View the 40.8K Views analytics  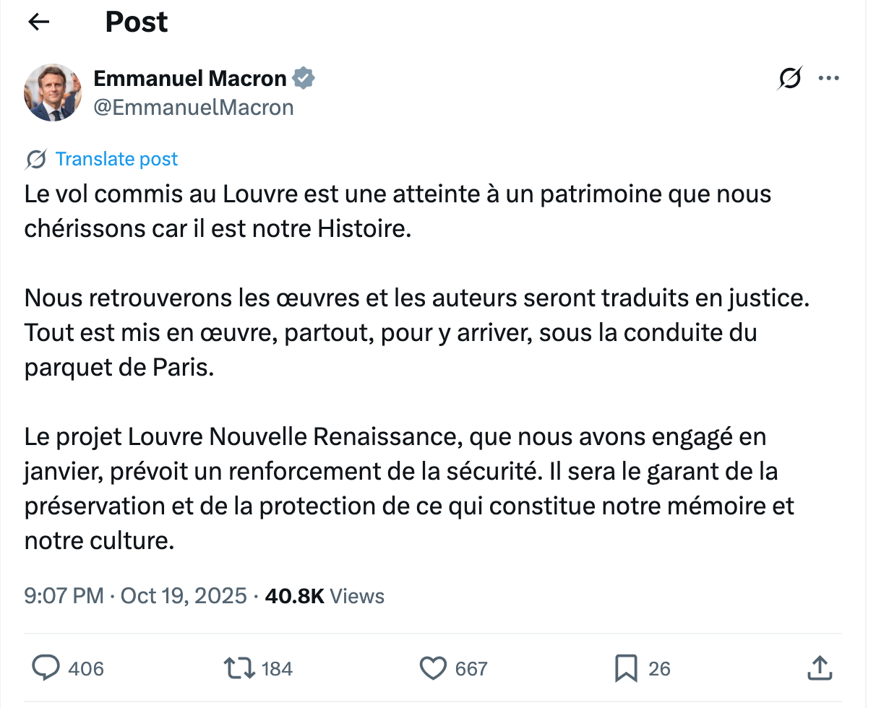pyautogui.click(x=325, y=596)
